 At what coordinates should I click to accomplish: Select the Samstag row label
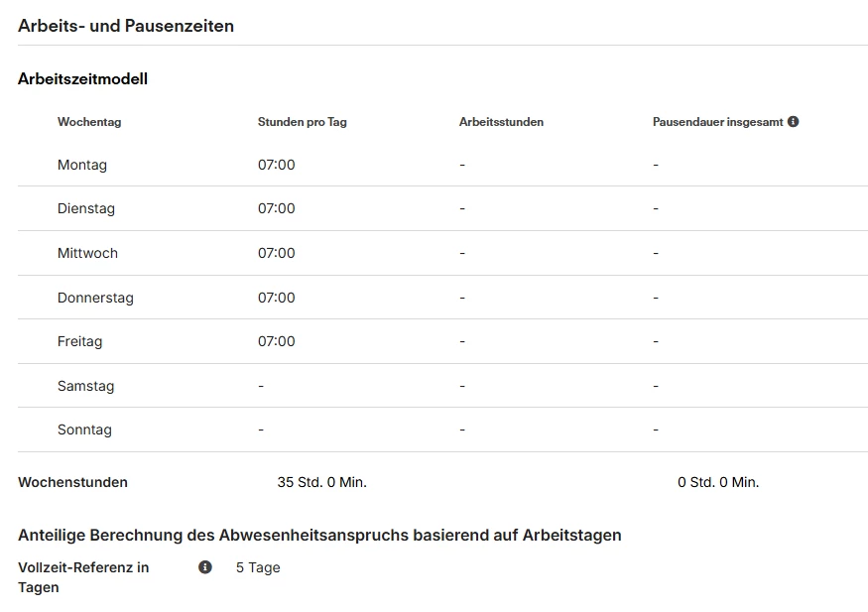(85, 386)
